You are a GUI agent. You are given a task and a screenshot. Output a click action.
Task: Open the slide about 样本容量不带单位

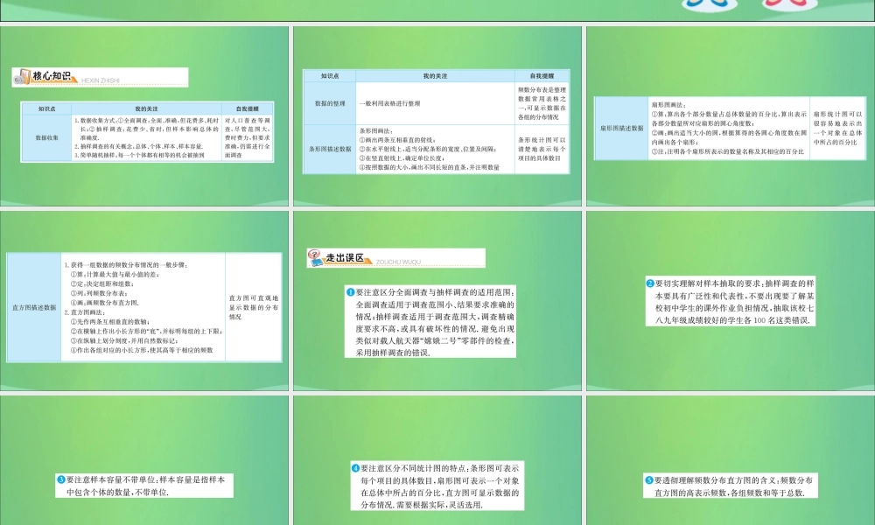[x=144, y=460]
